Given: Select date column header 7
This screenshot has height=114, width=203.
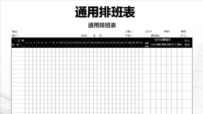Looking at the screenshot, I should tap(50, 43).
